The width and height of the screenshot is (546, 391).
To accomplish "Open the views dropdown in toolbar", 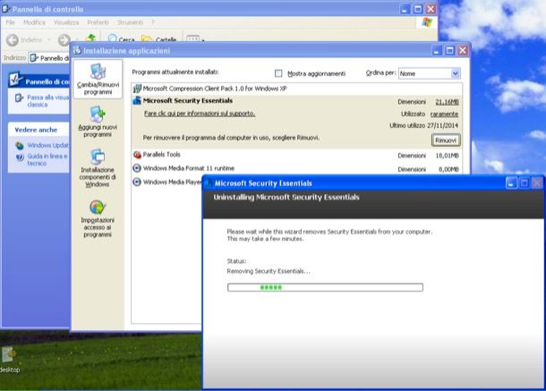I will click(194, 39).
